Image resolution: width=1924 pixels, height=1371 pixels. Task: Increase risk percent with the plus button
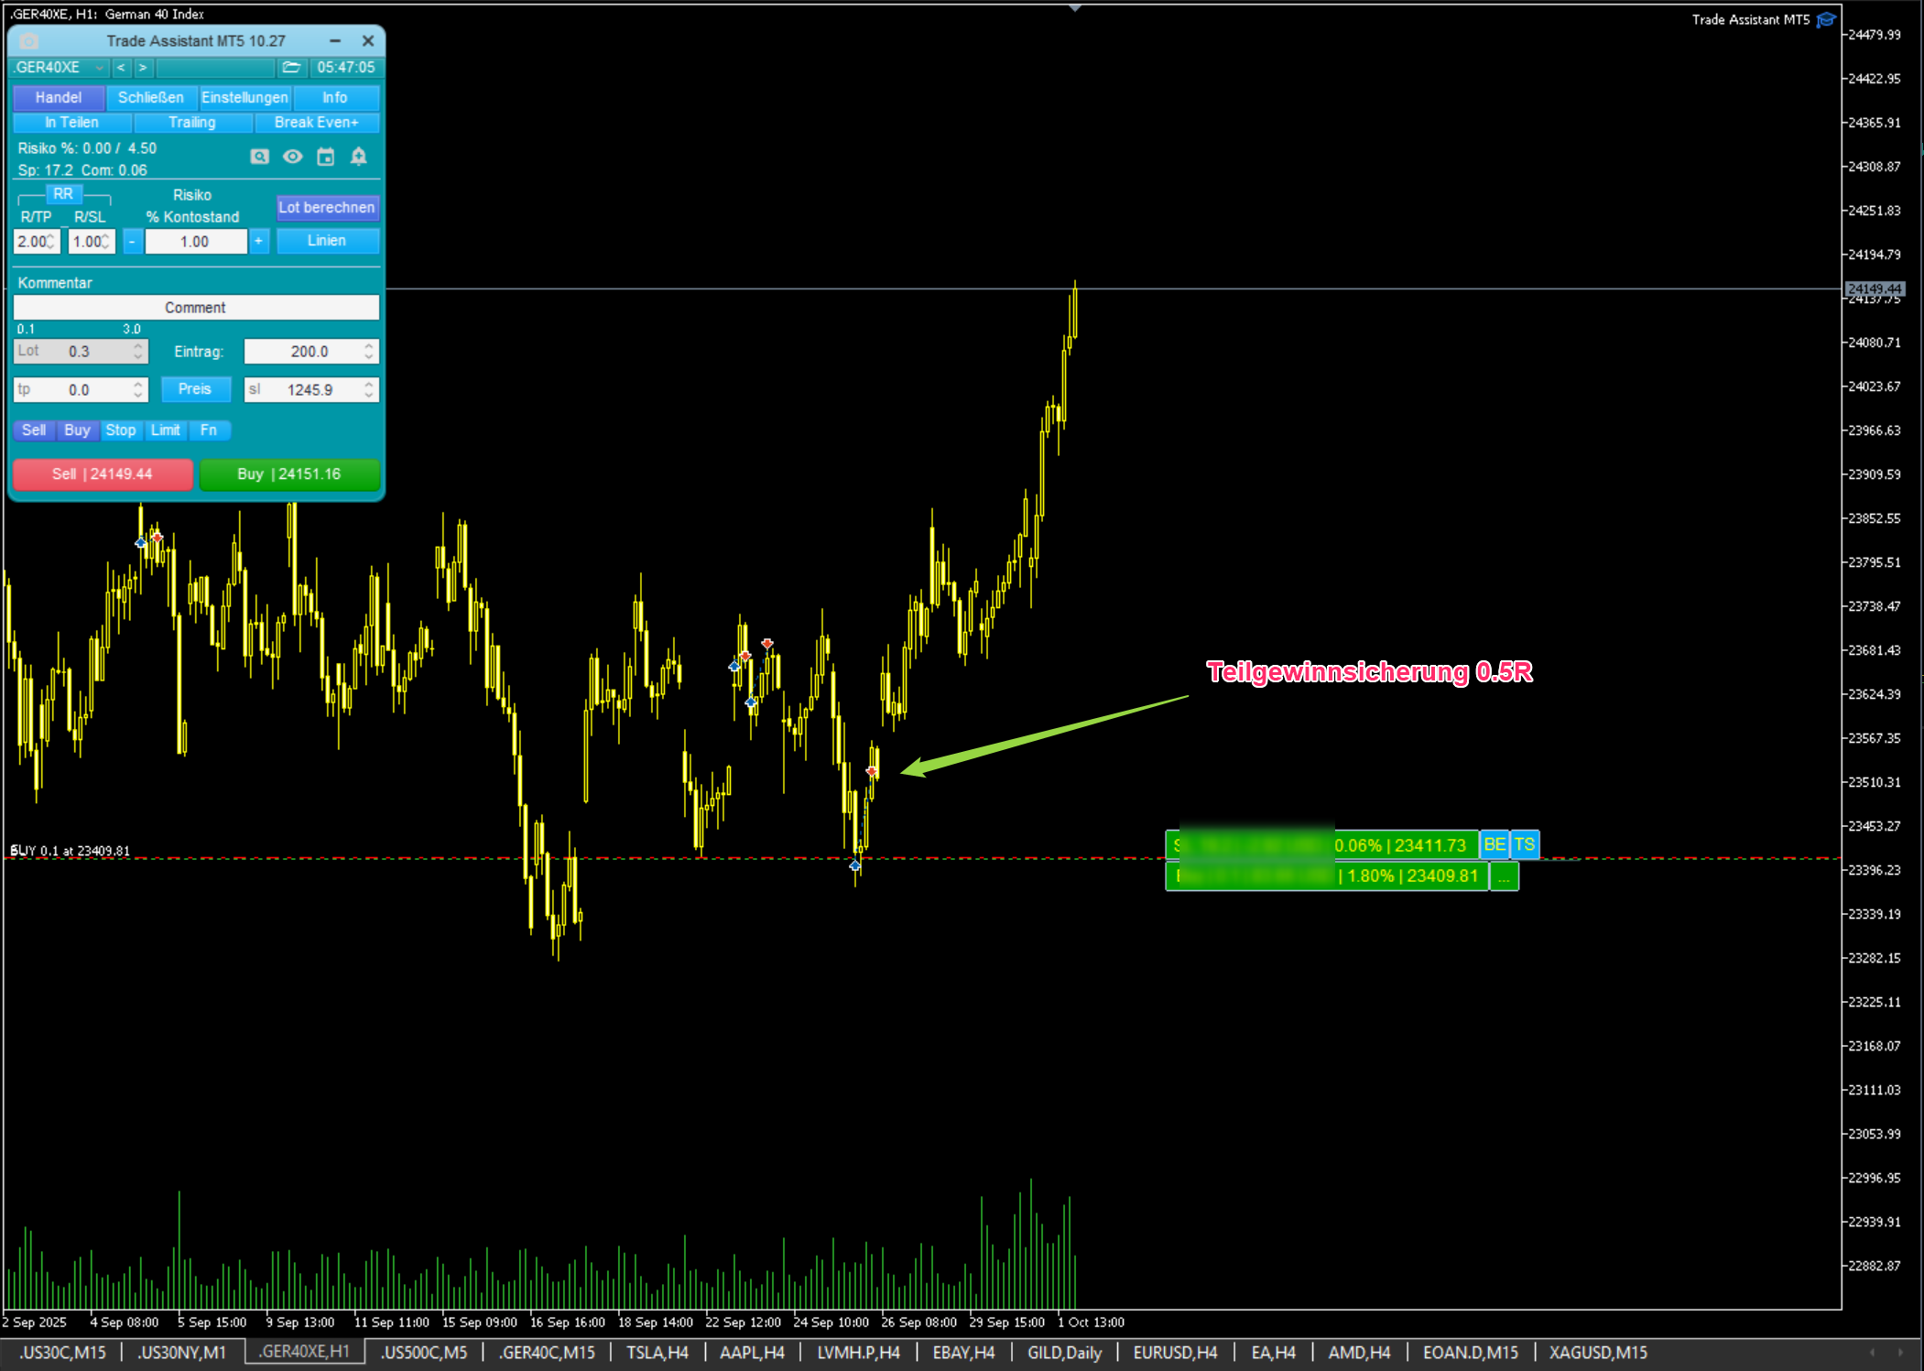tap(259, 241)
